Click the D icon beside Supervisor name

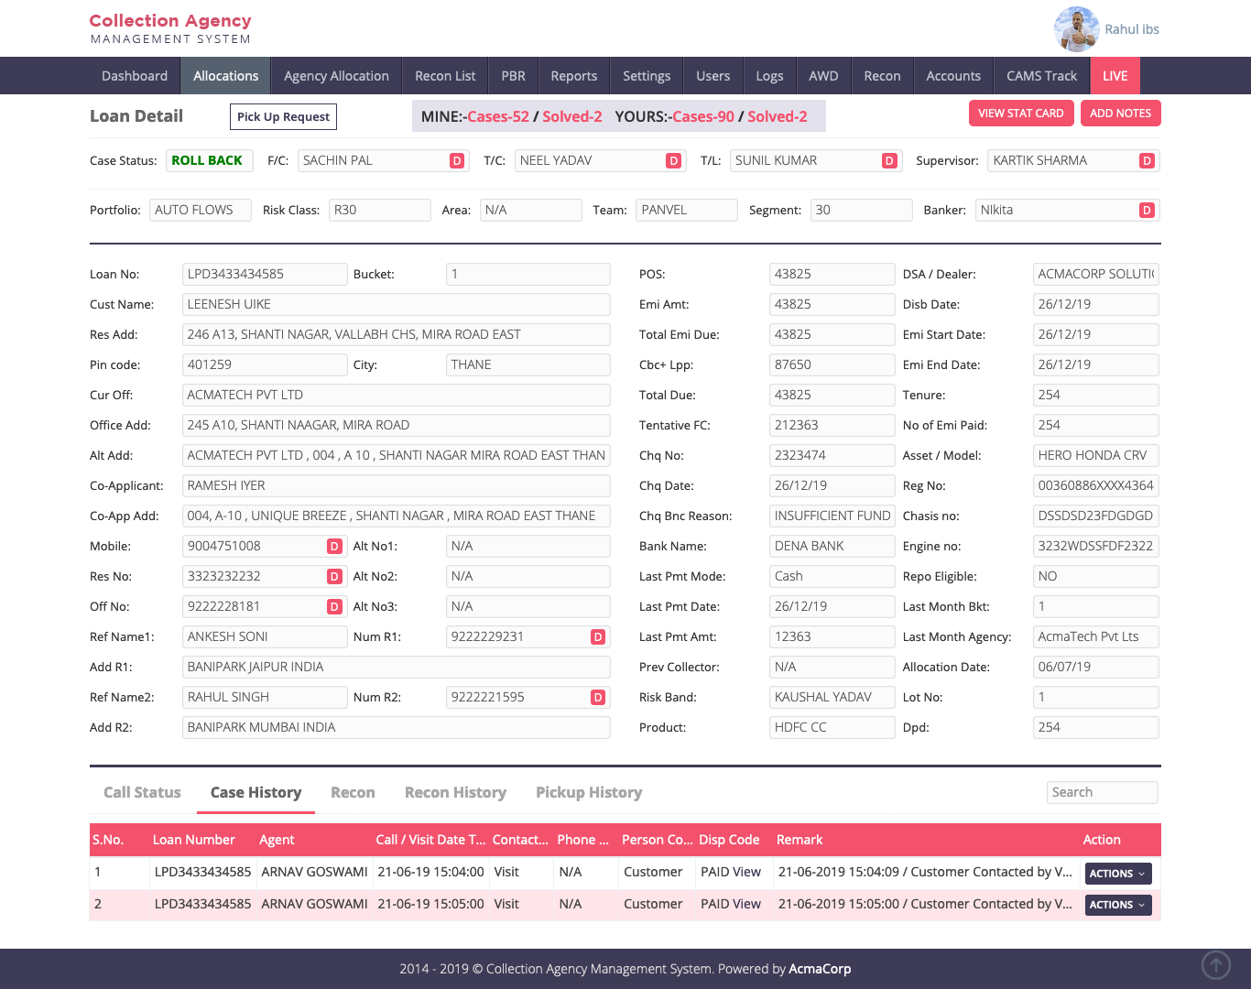pos(1147,161)
